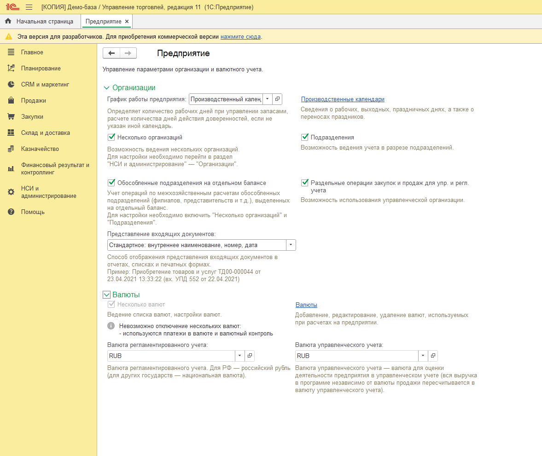Click the НСИ и администрирование gear icon

(x=11, y=192)
